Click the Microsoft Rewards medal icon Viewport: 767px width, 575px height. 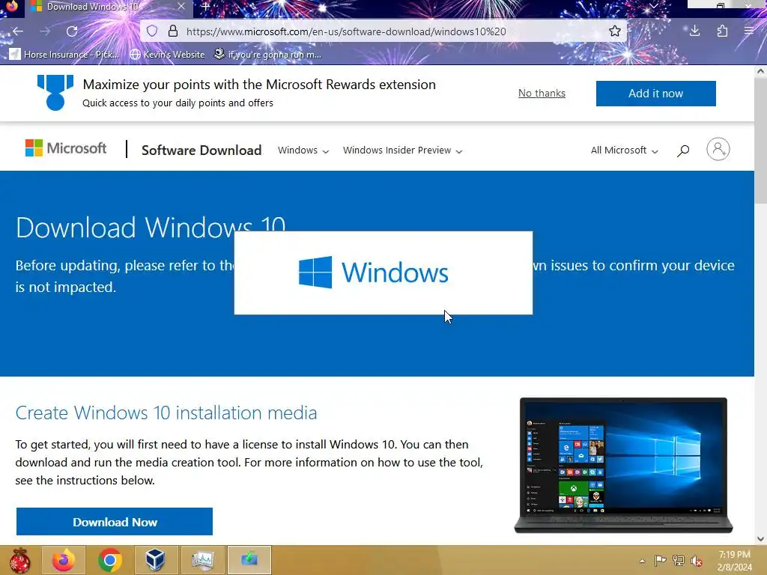55,92
